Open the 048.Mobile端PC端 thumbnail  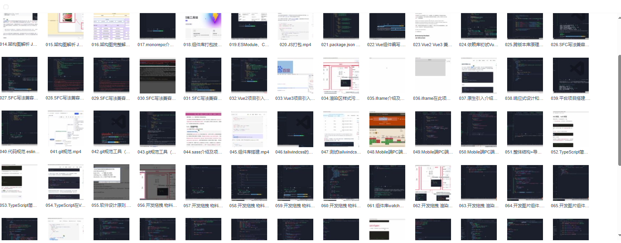(x=387, y=128)
